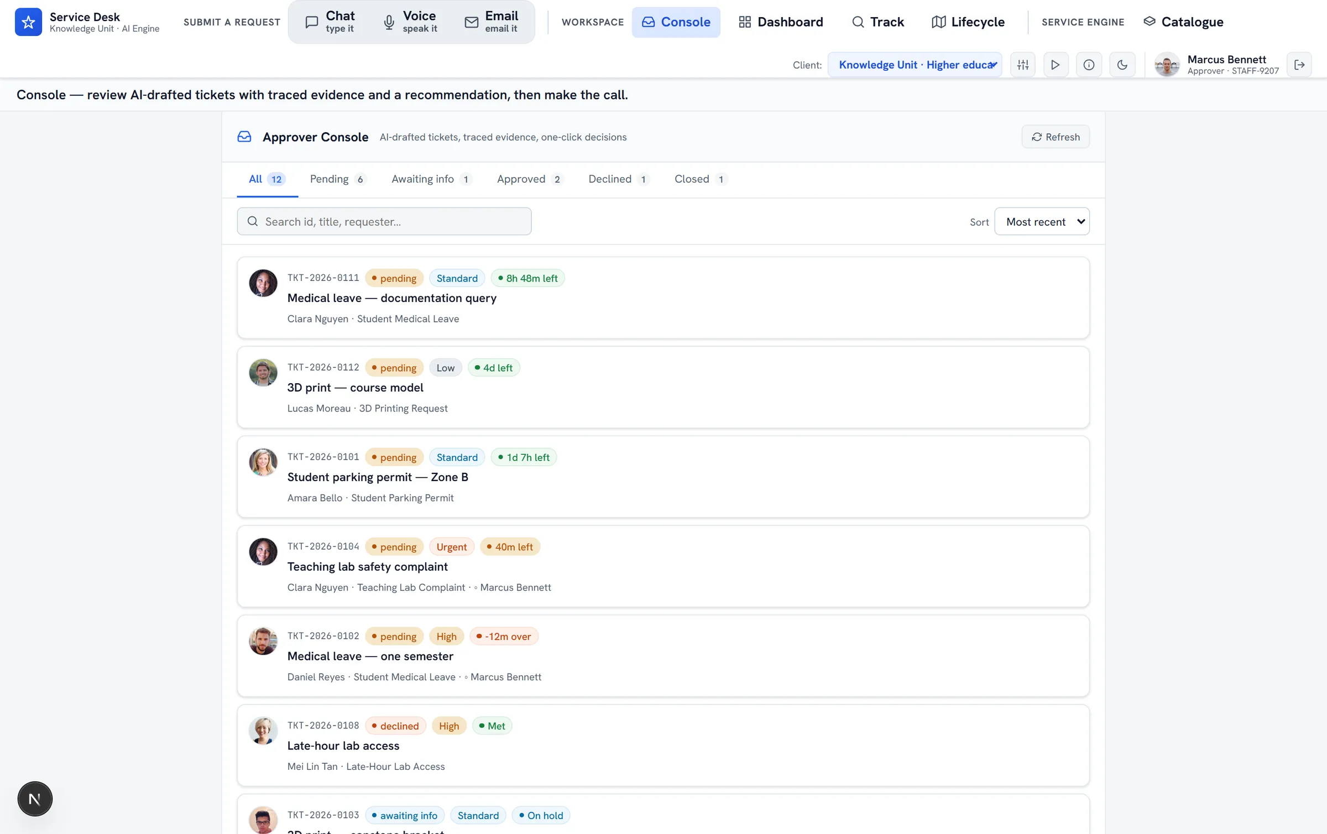The height and width of the screenshot is (834, 1327).
Task: Open the Track page
Action: click(x=877, y=22)
